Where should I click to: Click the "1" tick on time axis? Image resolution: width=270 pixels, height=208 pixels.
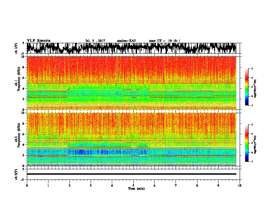click(x=48, y=186)
